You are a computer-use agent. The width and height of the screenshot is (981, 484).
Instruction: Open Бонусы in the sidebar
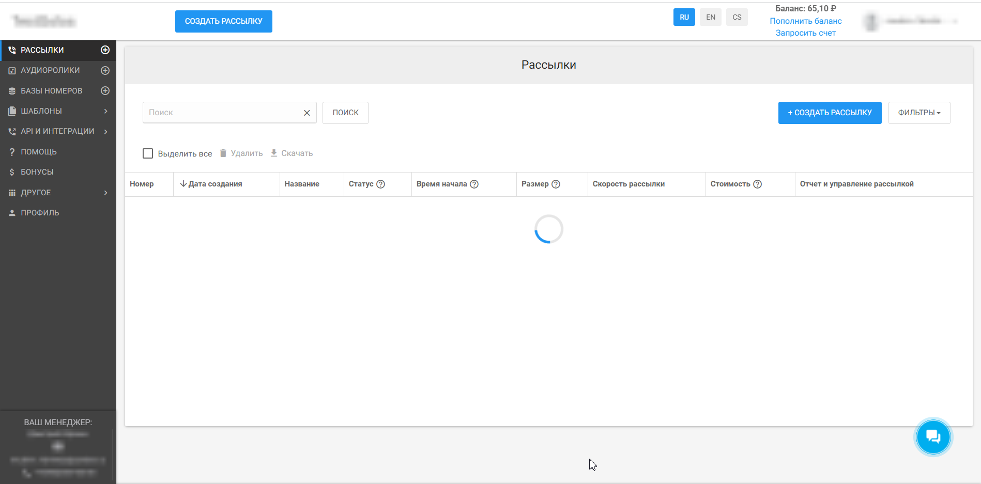[37, 172]
